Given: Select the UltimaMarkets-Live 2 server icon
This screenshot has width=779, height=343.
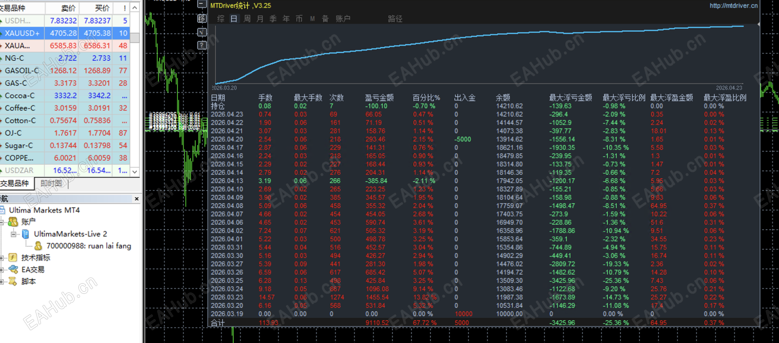Looking at the screenshot, I should pyautogui.click(x=26, y=234).
